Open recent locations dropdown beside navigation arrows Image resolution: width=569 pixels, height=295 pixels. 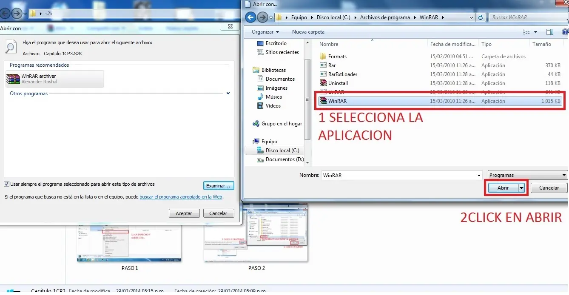pos(271,17)
